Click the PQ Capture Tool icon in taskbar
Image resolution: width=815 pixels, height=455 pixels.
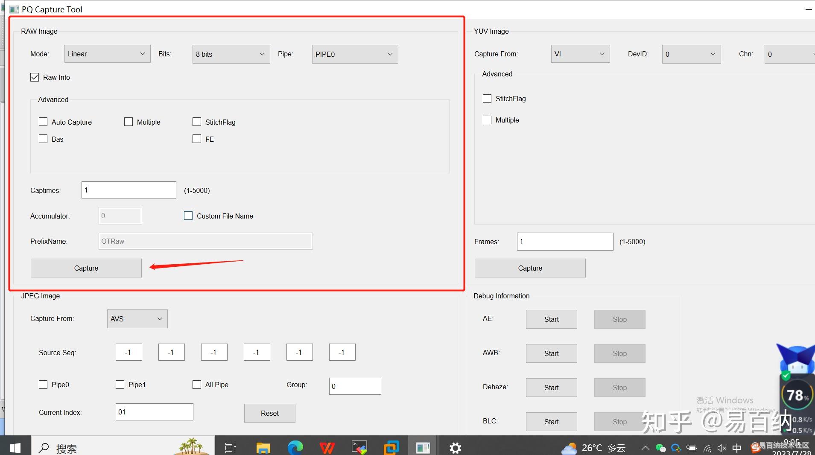point(422,447)
